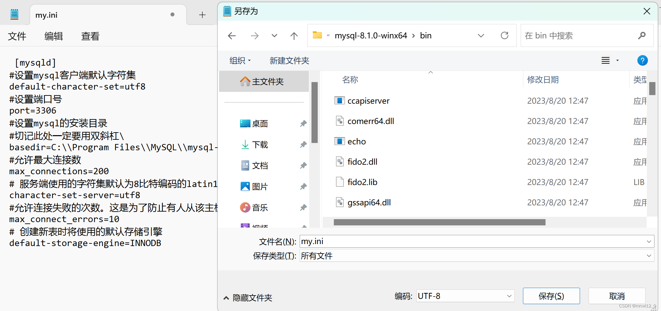This screenshot has width=661, height=311.
Task: Unpin 音乐 from the sidebar
Action: pos(303,207)
